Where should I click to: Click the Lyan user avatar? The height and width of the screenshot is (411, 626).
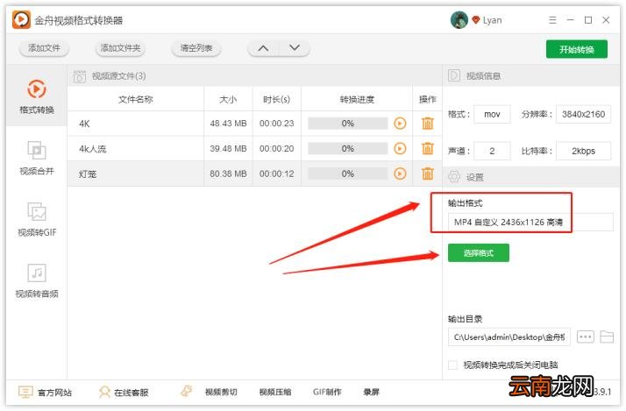point(459,20)
